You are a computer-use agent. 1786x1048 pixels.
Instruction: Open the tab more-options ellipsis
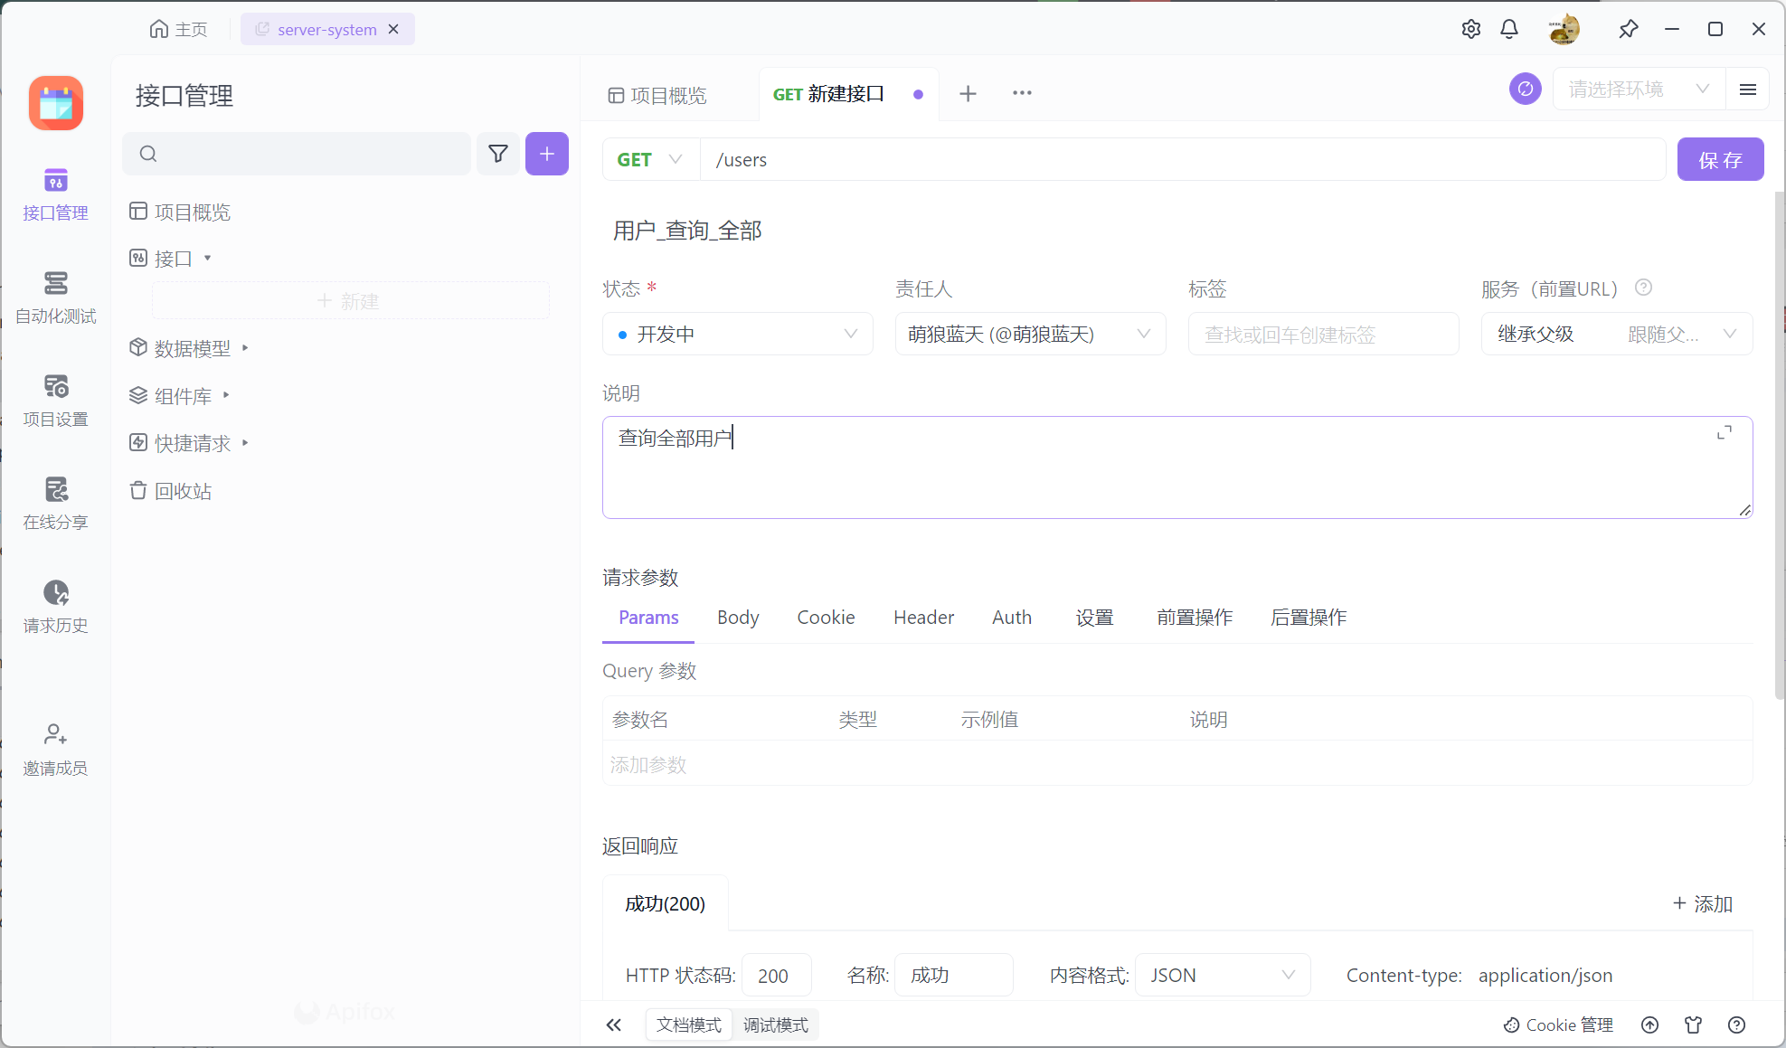click(1022, 93)
